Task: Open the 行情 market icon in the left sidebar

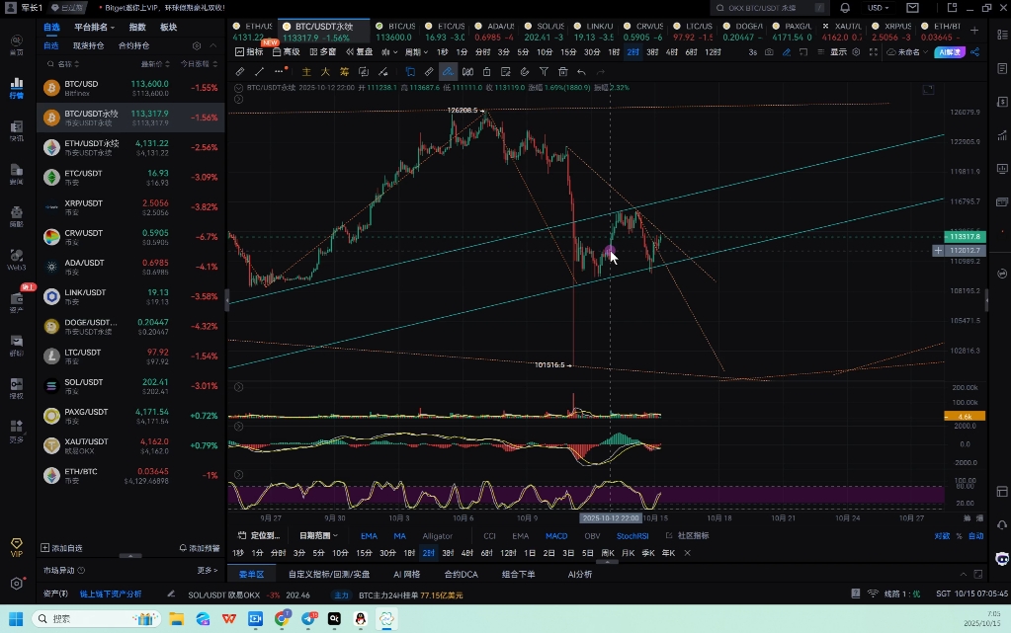Action: [x=17, y=89]
